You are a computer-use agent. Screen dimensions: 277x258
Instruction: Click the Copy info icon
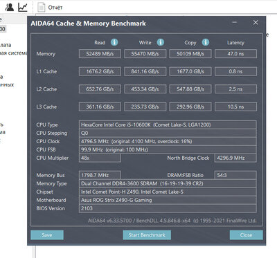click(206, 42)
